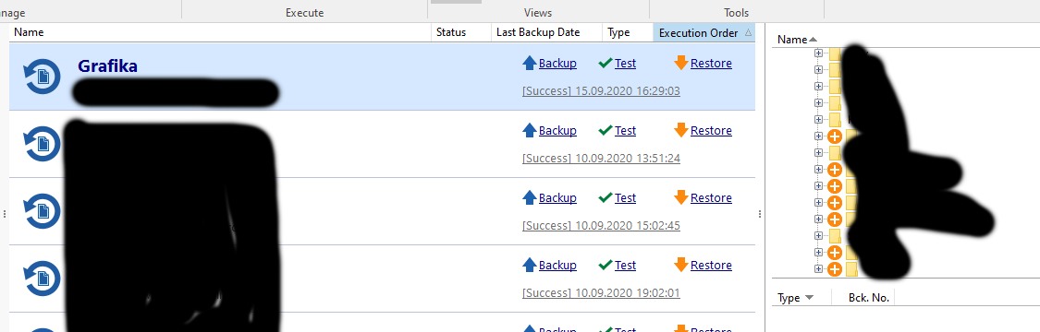Sort jobs by the Name column header

(x=220, y=32)
